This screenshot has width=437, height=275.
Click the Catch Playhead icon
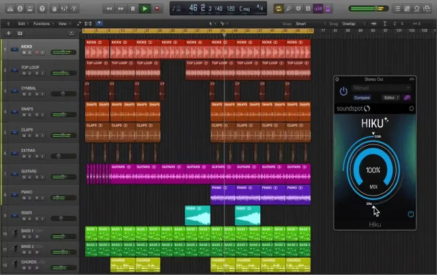click(79, 24)
